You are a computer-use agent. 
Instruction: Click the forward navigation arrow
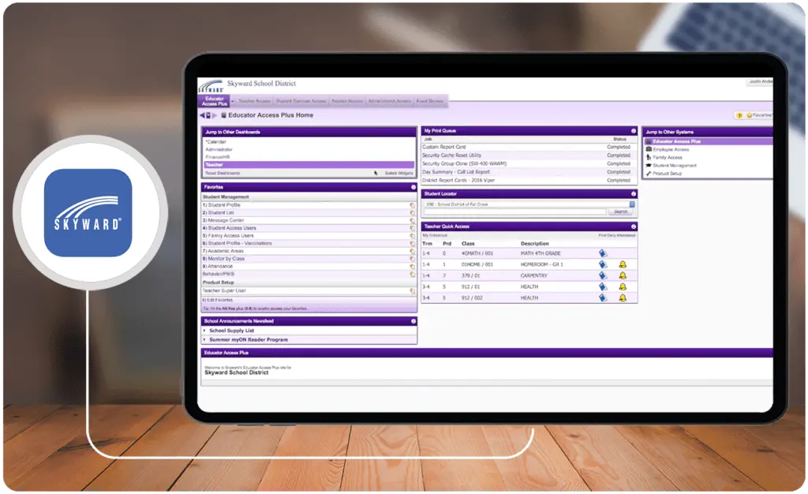[215, 115]
